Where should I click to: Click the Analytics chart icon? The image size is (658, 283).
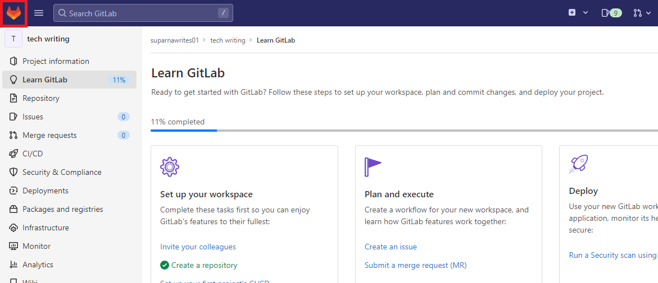point(13,265)
